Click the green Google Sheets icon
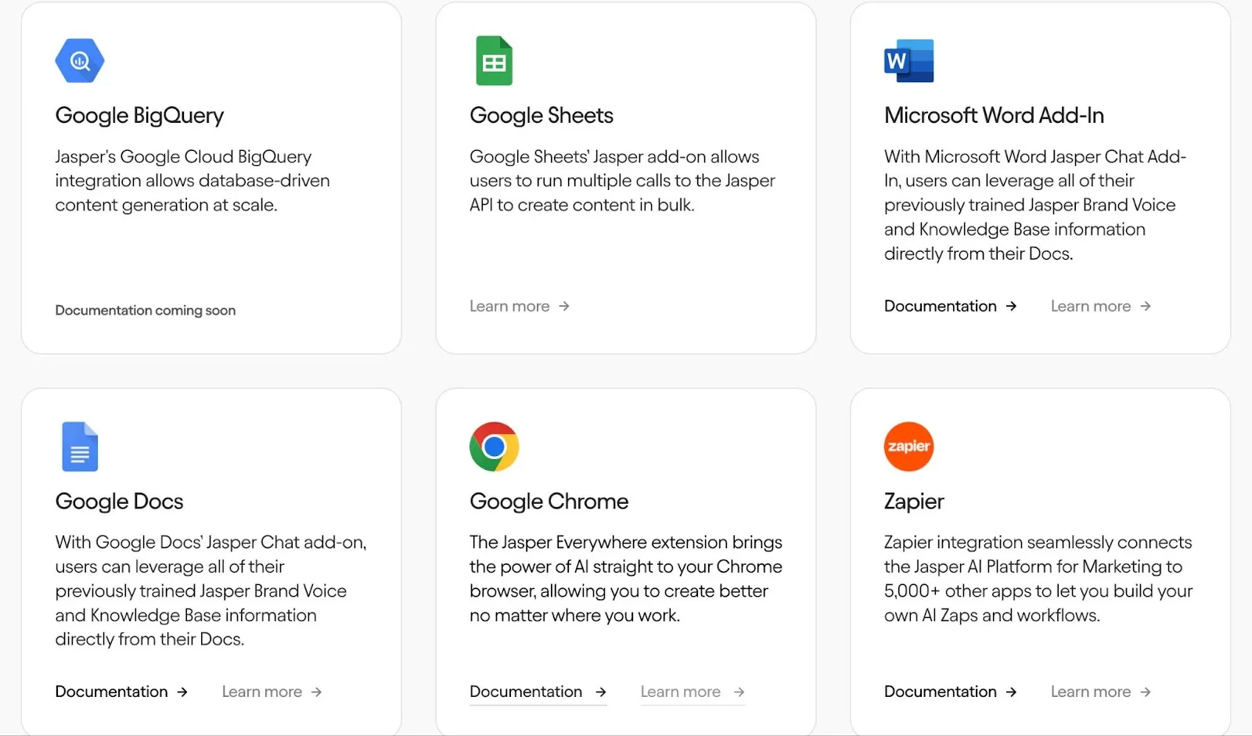 494,60
